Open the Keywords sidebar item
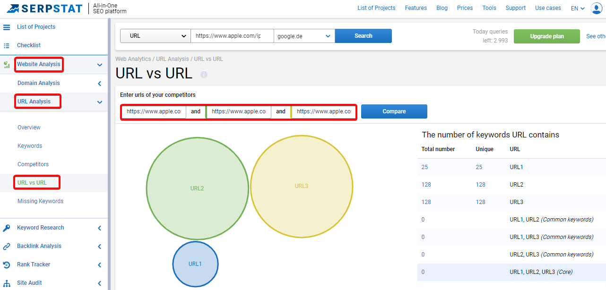Viewport: 606px width, 290px height. point(30,146)
